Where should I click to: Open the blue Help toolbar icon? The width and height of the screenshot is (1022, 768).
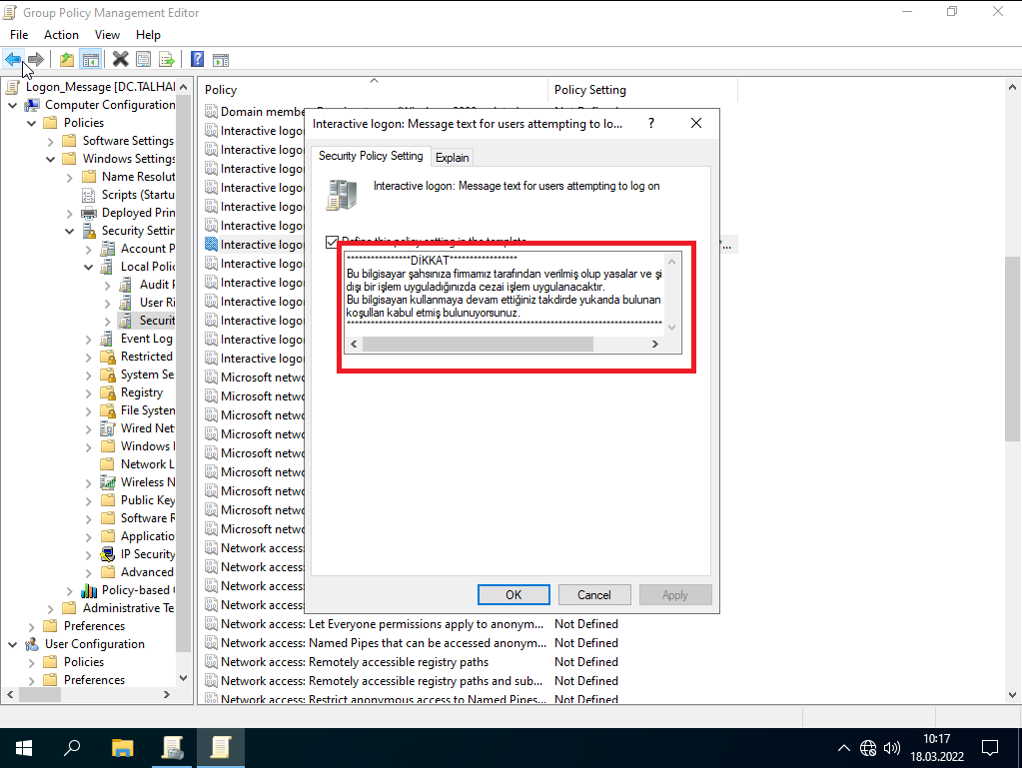click(197, 60)
